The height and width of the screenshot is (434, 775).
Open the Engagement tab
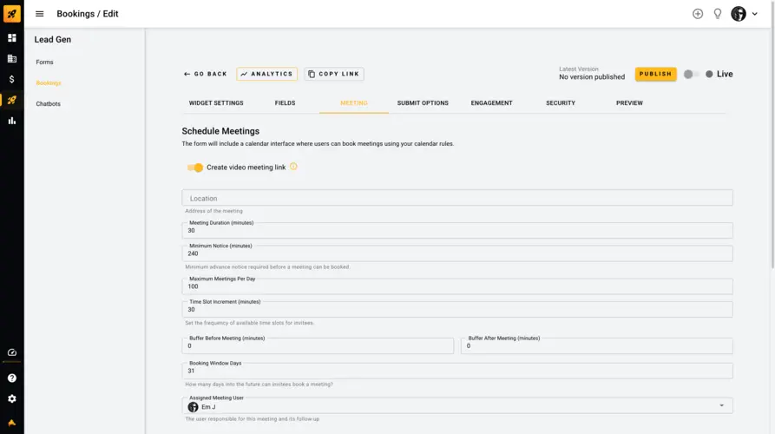491,102
